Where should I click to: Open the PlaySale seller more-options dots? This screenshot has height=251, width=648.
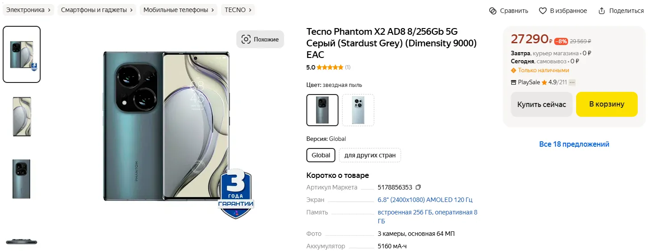coord(572,82)
